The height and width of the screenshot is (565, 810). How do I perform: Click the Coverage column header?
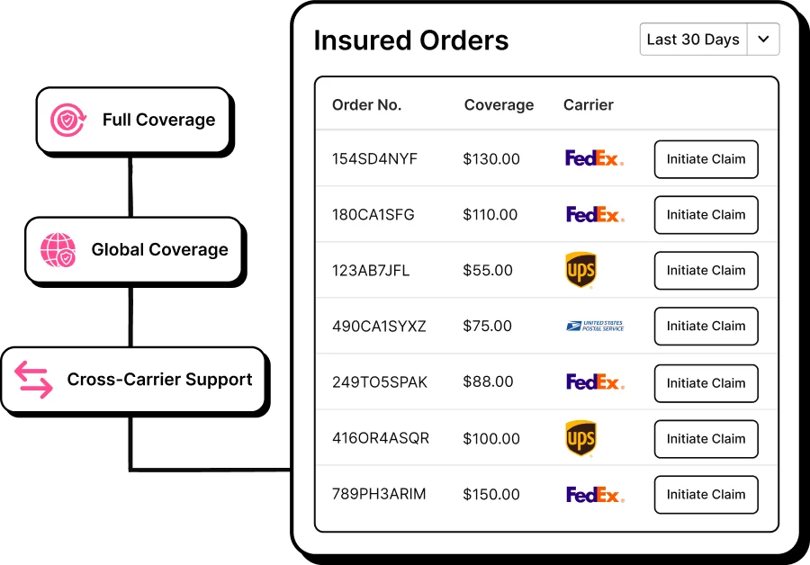(x=499, y=105)
